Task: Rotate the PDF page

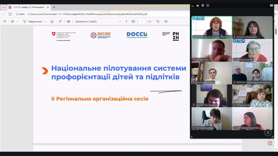Action: click(x=157, y=21)
